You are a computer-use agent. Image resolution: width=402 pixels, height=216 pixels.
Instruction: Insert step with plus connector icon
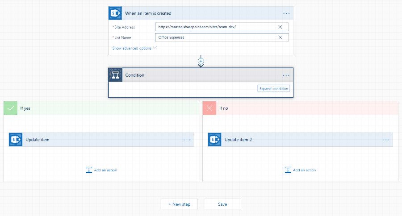(201, 61)
